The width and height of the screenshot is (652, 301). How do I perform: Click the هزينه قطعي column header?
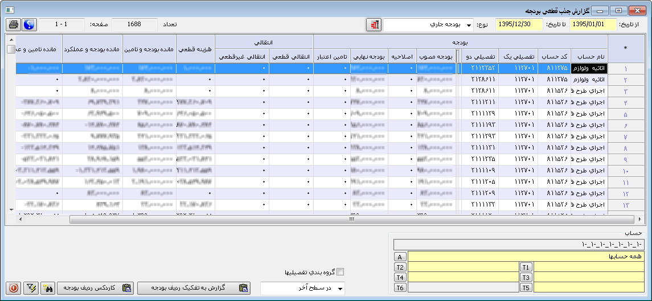pyautogui.click(x=195, y=50)
